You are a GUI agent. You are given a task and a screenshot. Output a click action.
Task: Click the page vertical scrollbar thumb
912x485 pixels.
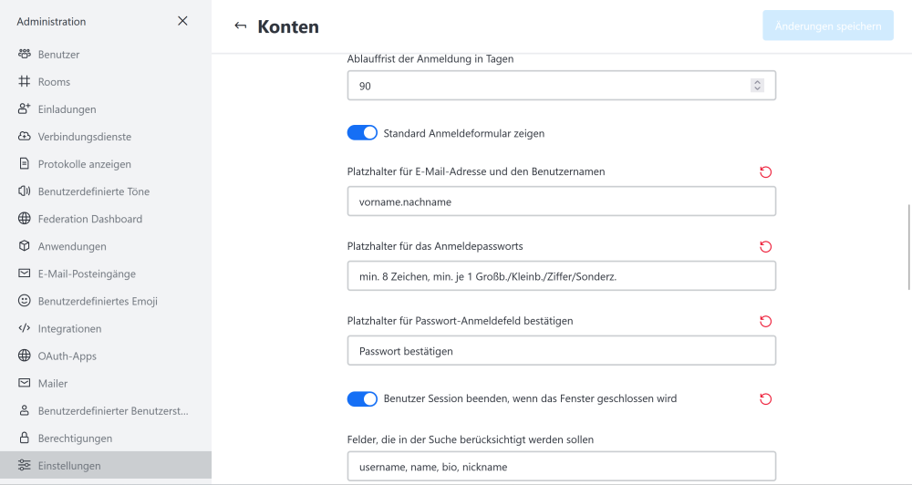pyautogui.click(x=909, y=246)
